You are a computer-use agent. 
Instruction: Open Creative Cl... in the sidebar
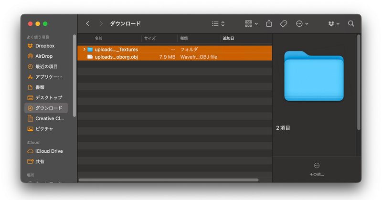click(x=46, y=118)
